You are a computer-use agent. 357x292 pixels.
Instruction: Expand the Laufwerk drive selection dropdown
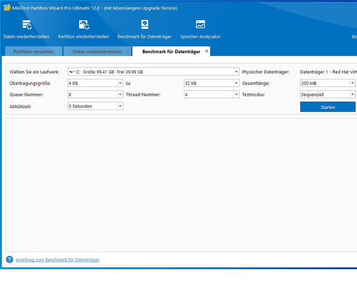click(x=236, y=72)
